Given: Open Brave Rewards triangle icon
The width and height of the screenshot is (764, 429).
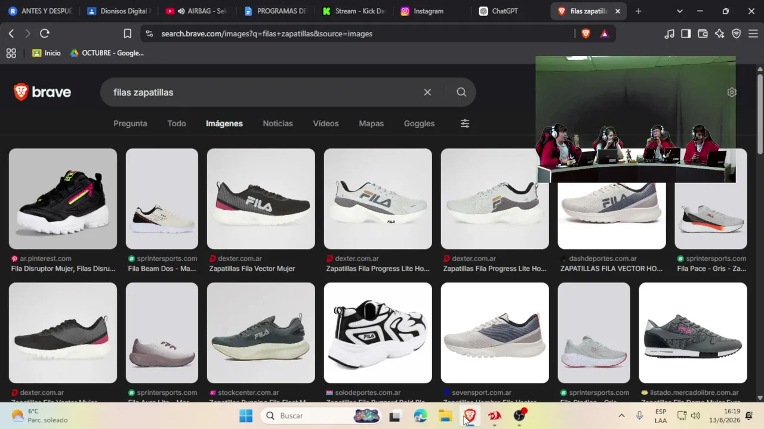Looking at the screenshot, I should [604, 34].
